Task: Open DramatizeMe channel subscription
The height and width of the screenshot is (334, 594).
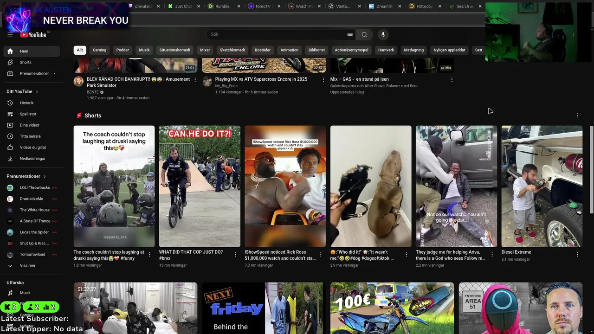Action: (31, 199)
